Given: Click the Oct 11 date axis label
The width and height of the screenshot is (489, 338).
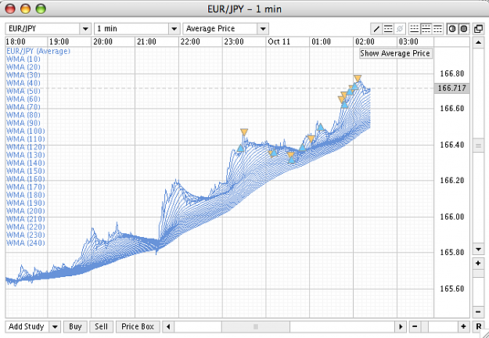Looking at the screenshot, I should click(x=279, y=41).
